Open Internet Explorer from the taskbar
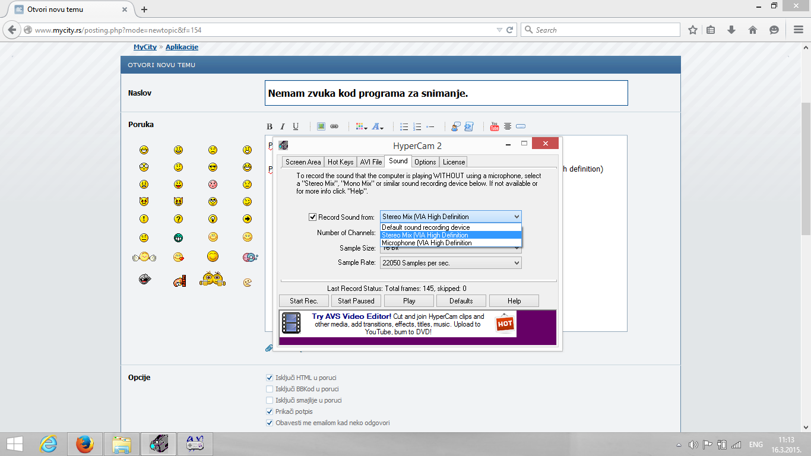The height and width of the screenshot is (456, 811). (48, 444)
